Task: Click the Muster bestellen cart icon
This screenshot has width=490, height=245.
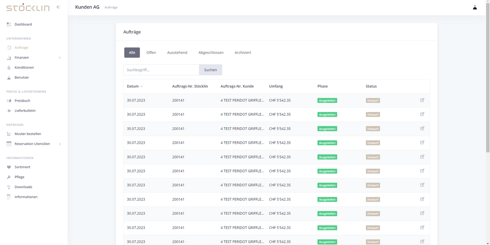Action: tap(9, 134)
